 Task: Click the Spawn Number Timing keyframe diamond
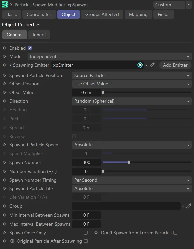click(4, 180)
